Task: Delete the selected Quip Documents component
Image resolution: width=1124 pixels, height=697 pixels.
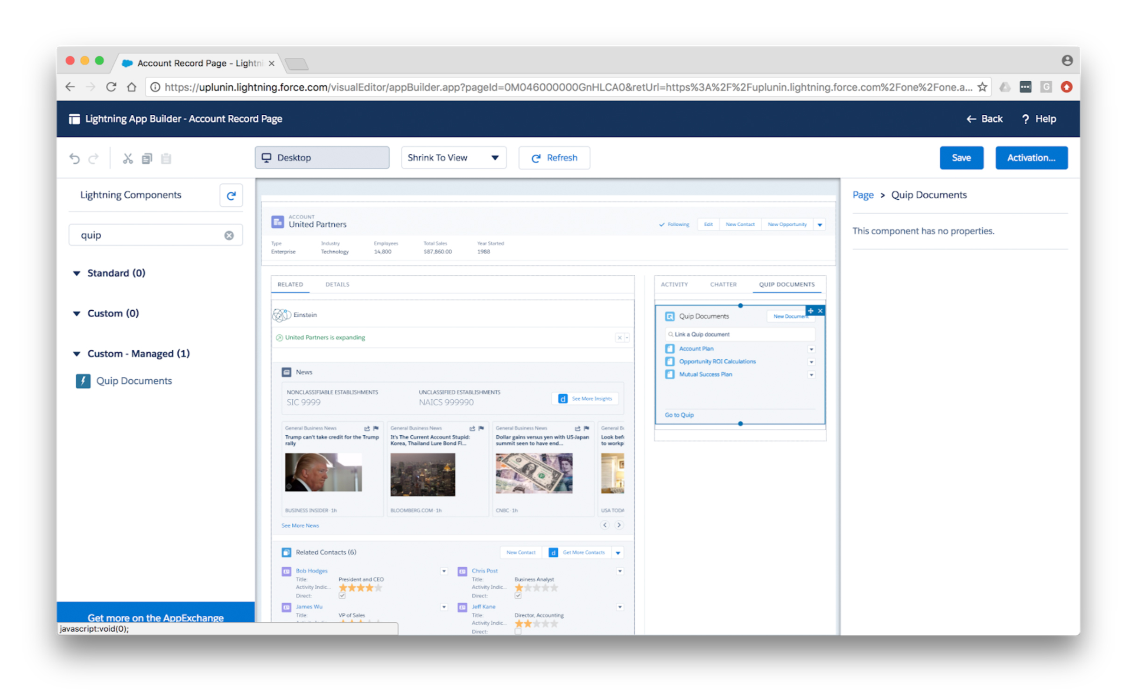Action: [x=820, y=311]
